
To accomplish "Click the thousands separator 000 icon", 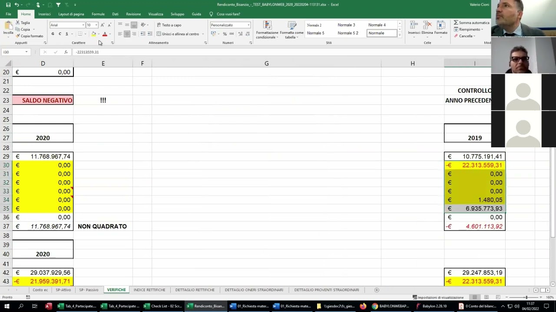I will pos(231,34).
